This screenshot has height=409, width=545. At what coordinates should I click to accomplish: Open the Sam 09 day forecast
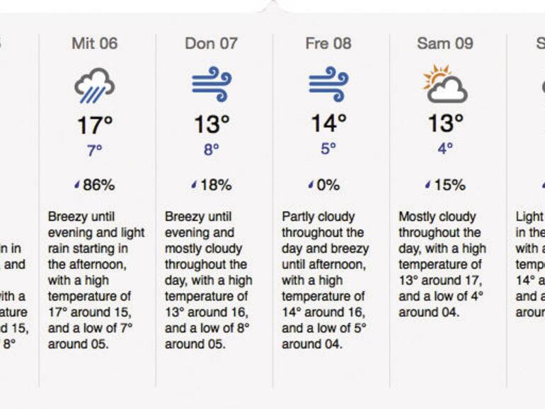pyautogui.click(x=445, y=43)
